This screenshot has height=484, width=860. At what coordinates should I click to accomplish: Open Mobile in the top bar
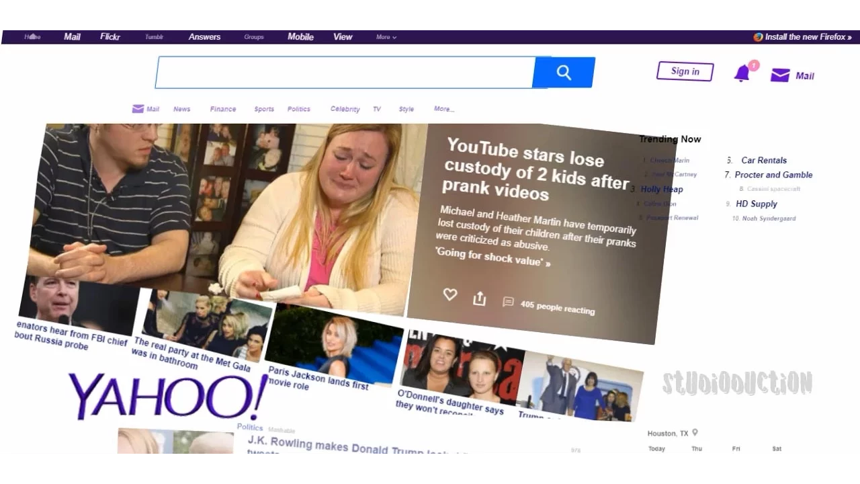click(300, 37)
